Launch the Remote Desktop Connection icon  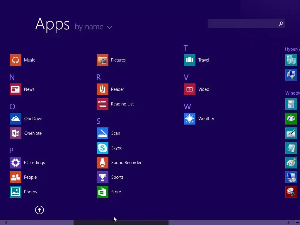(x=291, y=177)
